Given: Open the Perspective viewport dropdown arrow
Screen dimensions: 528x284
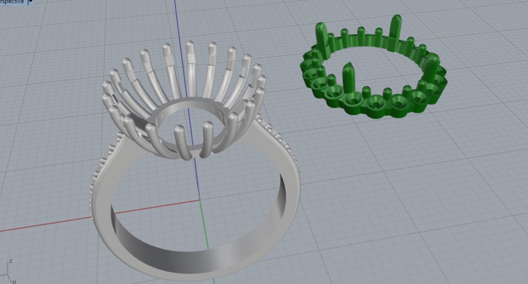Looking at the screenshot, I should 31,2.
